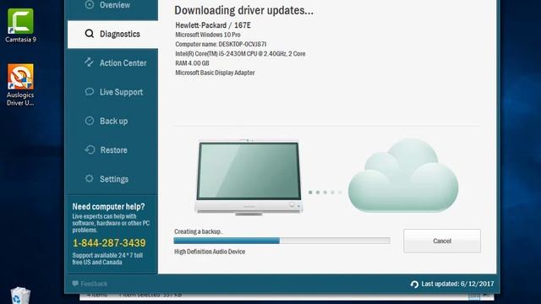Image resolution: width=541 pixels, height=304 pixels.
Task: Click the computer monitor illustration
Action: (x=249, y=177)
